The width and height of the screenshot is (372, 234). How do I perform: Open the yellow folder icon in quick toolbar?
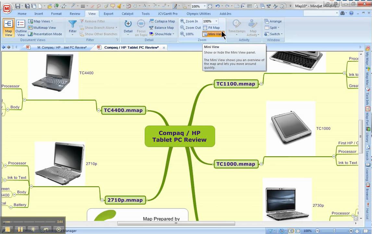(50, 6)
